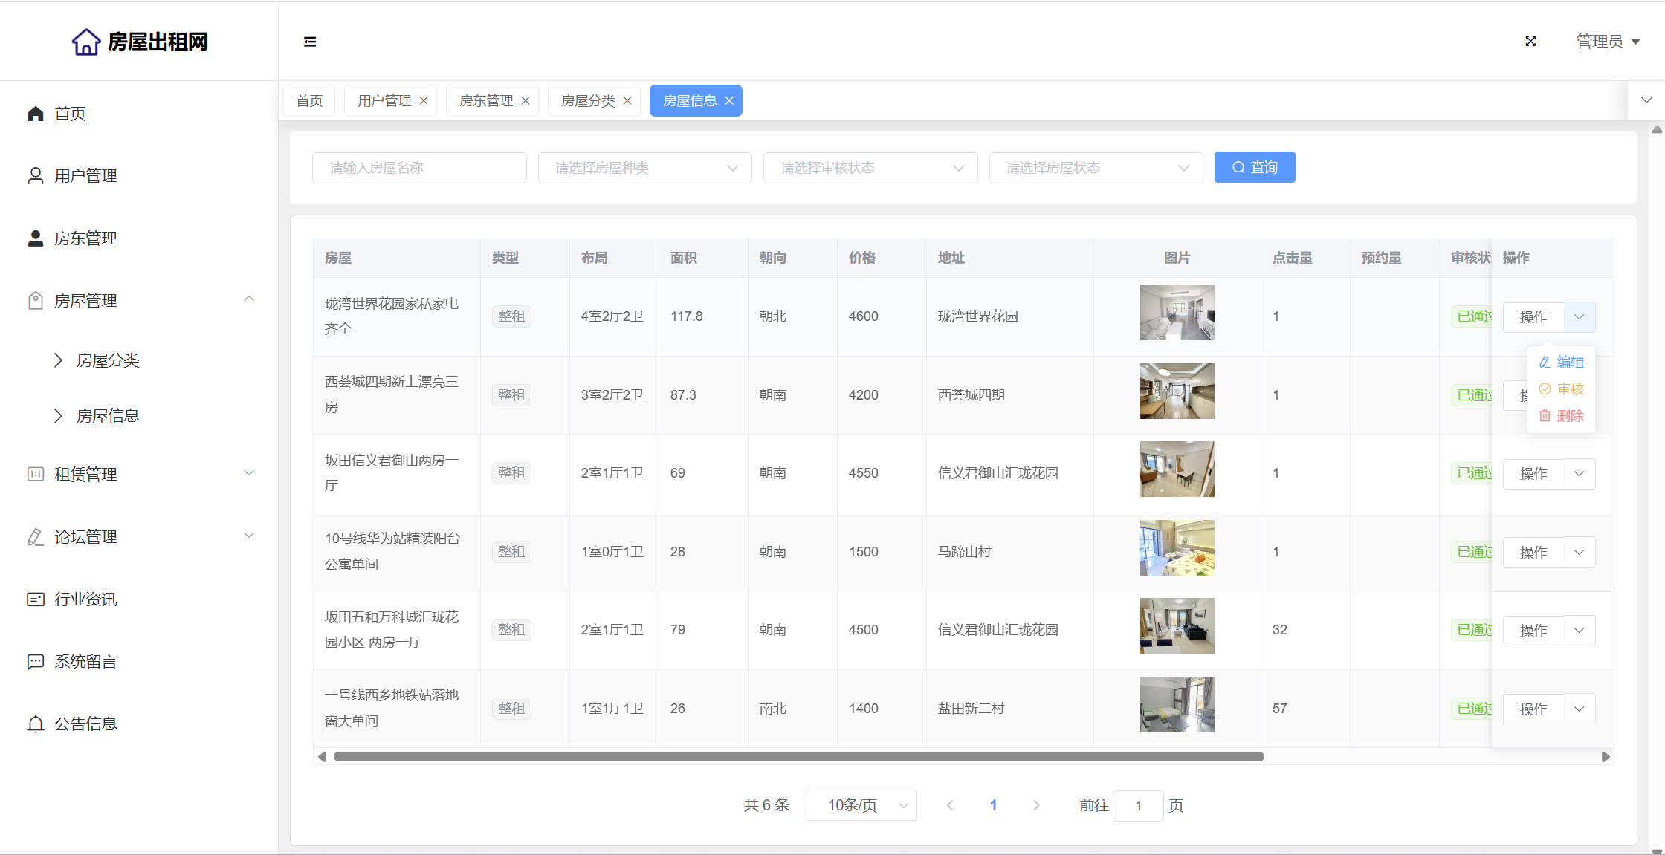Click the 查询 search button
Viewport: 1665px width, 855px height.
(x=1255, y=167)
